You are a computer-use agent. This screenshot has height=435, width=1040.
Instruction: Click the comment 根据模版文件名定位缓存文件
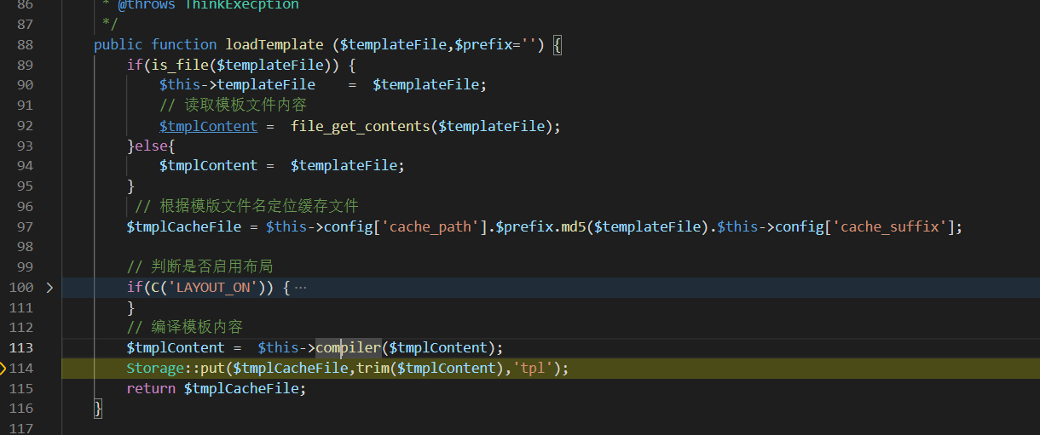click(x=246, y=206)
